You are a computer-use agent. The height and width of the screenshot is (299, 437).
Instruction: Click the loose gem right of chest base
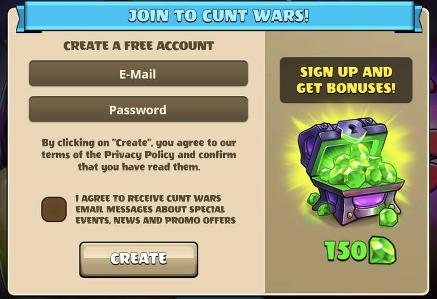pos(389,217)
